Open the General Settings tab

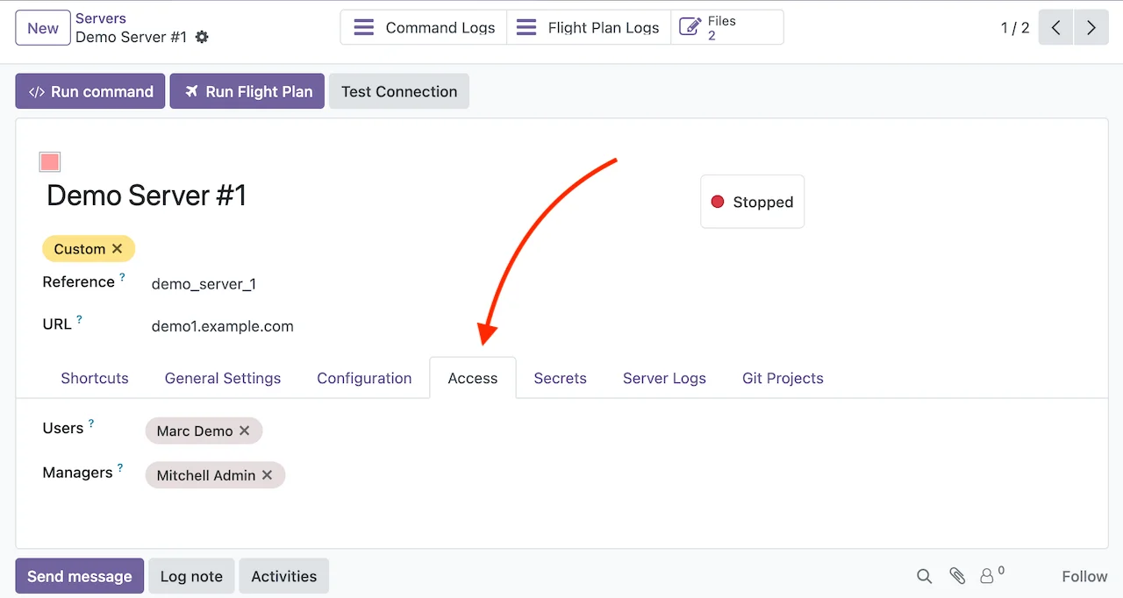[222, 378]
